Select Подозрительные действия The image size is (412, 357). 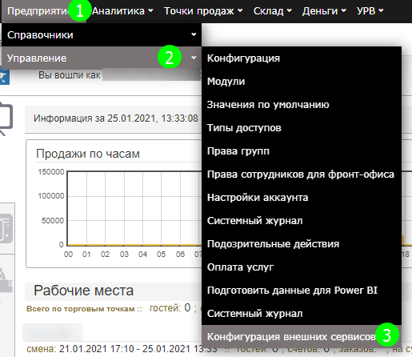click(x=302, y=244)
